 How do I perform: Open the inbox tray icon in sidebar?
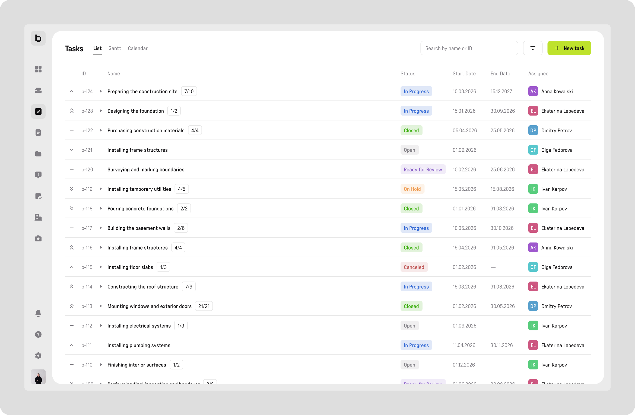pyautogui.click(x=38, y=90)
